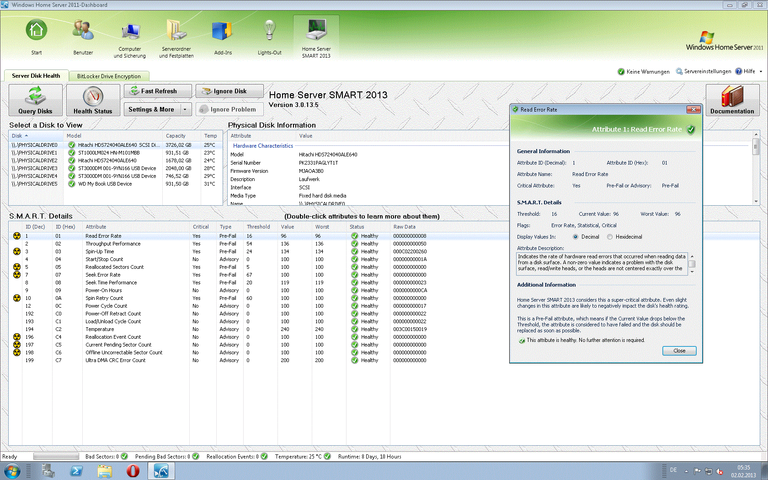Open Servereinstellungen server settings
The image size is (768, 480).
click(x=704, y=71)
